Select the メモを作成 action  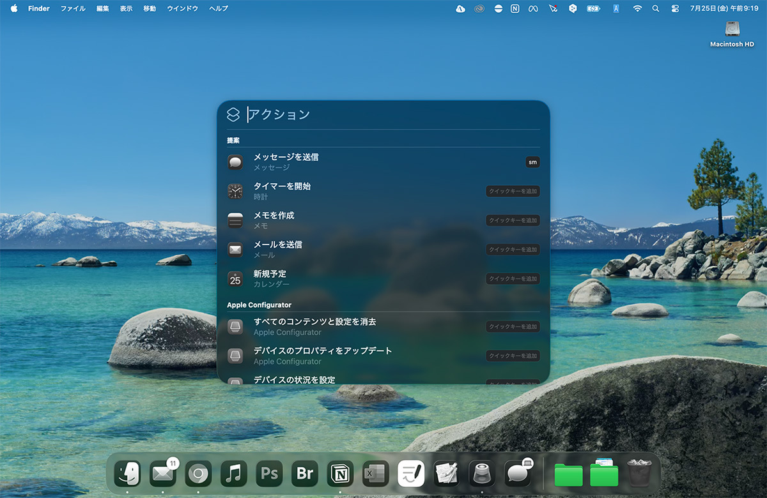(x=274, y=220)
